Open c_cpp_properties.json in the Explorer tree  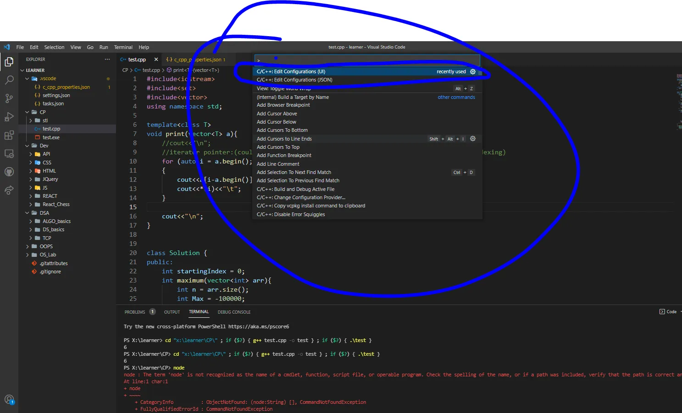(67, 87)
